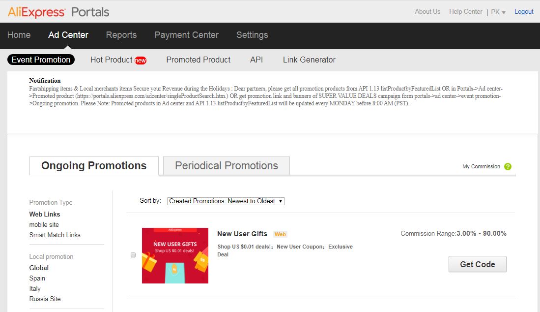Click the My Commission link
The image size is (540, 312).
pos(481,166)
